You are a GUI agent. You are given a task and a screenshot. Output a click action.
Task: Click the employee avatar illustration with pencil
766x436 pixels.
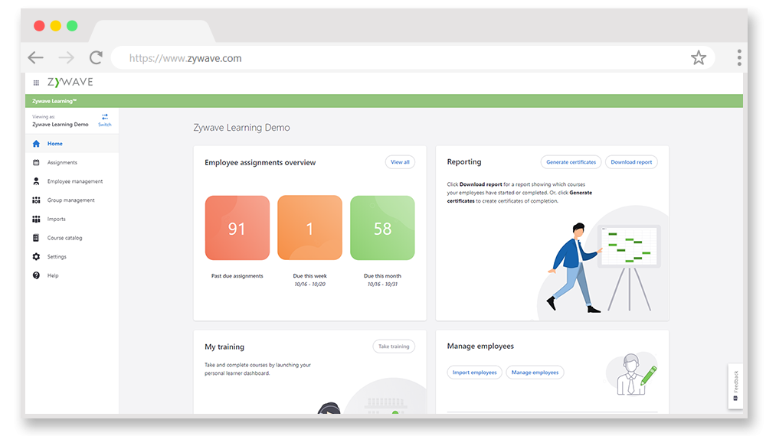click(632, 375)
